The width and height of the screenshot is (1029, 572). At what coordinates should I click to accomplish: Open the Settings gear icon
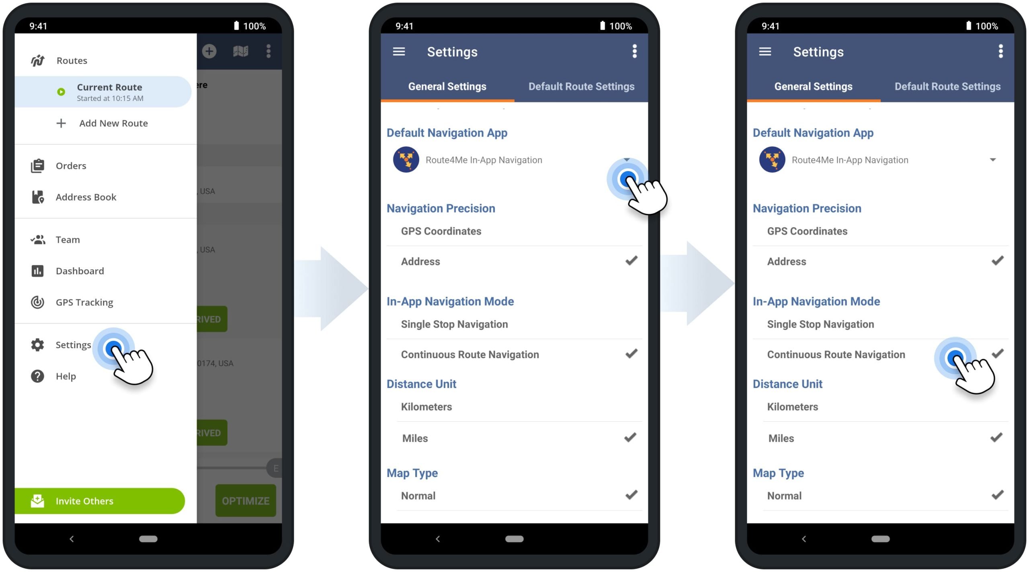39,344
